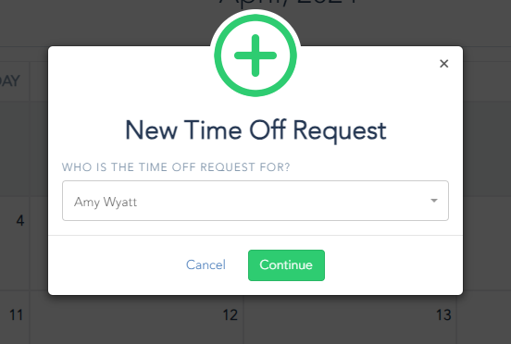Viewport: 511px width, 344px height.
Task: Click the green plus circle icon
Action: tap(255, 55)
